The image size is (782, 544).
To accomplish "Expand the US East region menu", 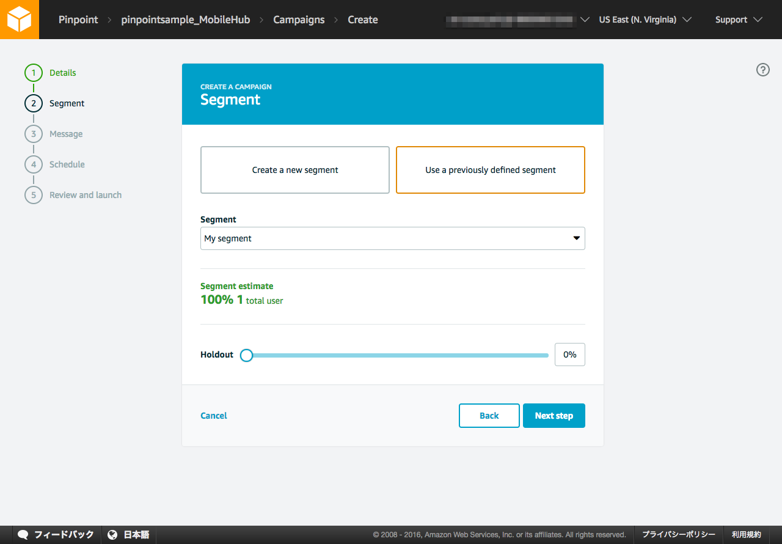I will pyautogui.click(x=645, y=20).
